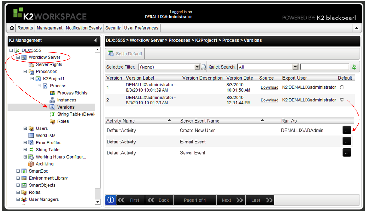Viewport: 366px width, 212px height.
Task: Select the Archiving tree item label
Action: click(x=44, y=164)
